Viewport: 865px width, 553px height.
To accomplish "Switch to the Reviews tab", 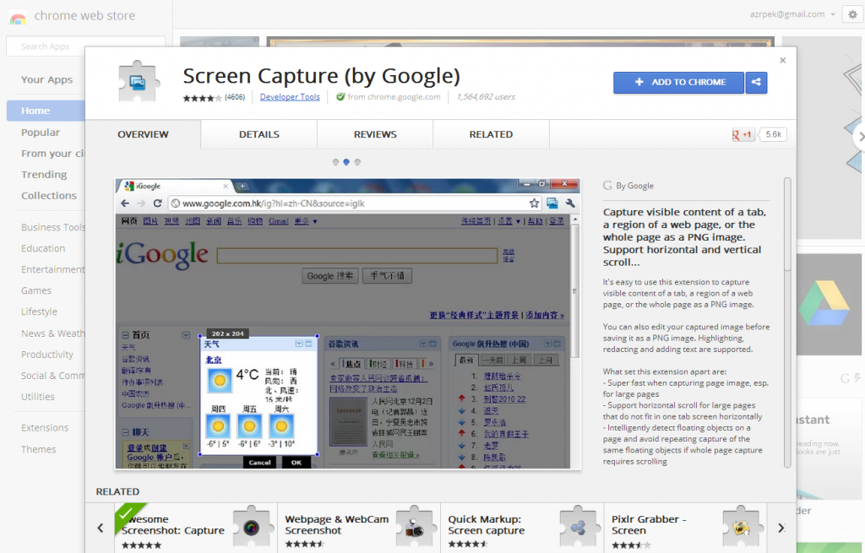I will pos(375,134).
